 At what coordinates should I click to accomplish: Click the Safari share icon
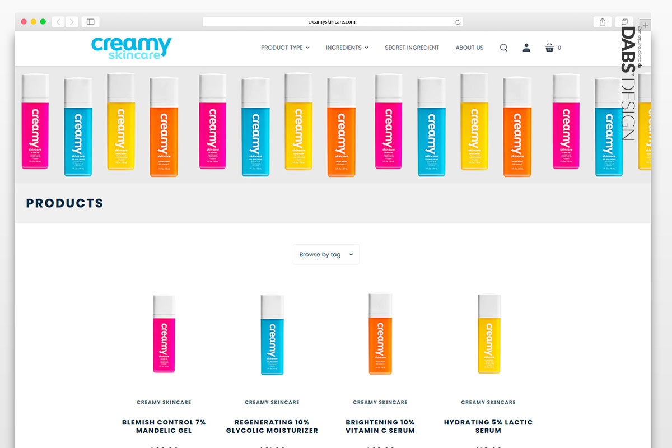click(x=603, y=22)
